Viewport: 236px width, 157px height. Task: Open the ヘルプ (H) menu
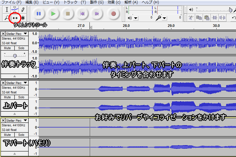pos(150,2)
